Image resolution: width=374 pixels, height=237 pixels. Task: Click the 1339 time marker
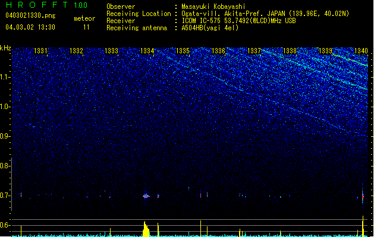pos(325,50)
